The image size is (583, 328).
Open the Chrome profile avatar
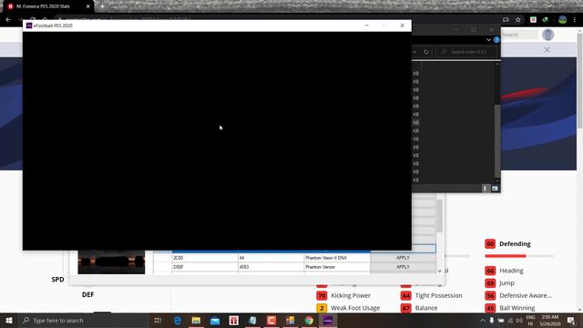tap(562, 20)
